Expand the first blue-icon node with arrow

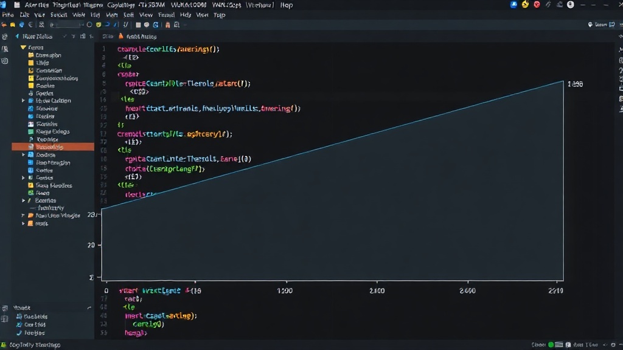coord(23,101)
